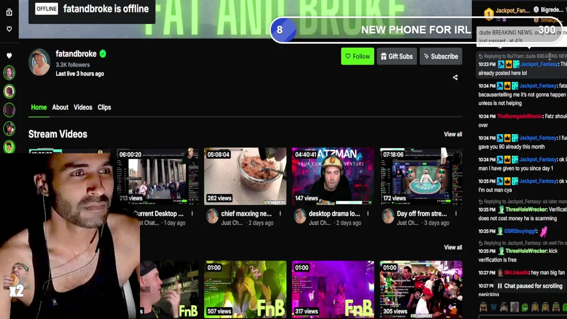
Task: Click the '3.3K followers' text
Action: click(73, 65)
